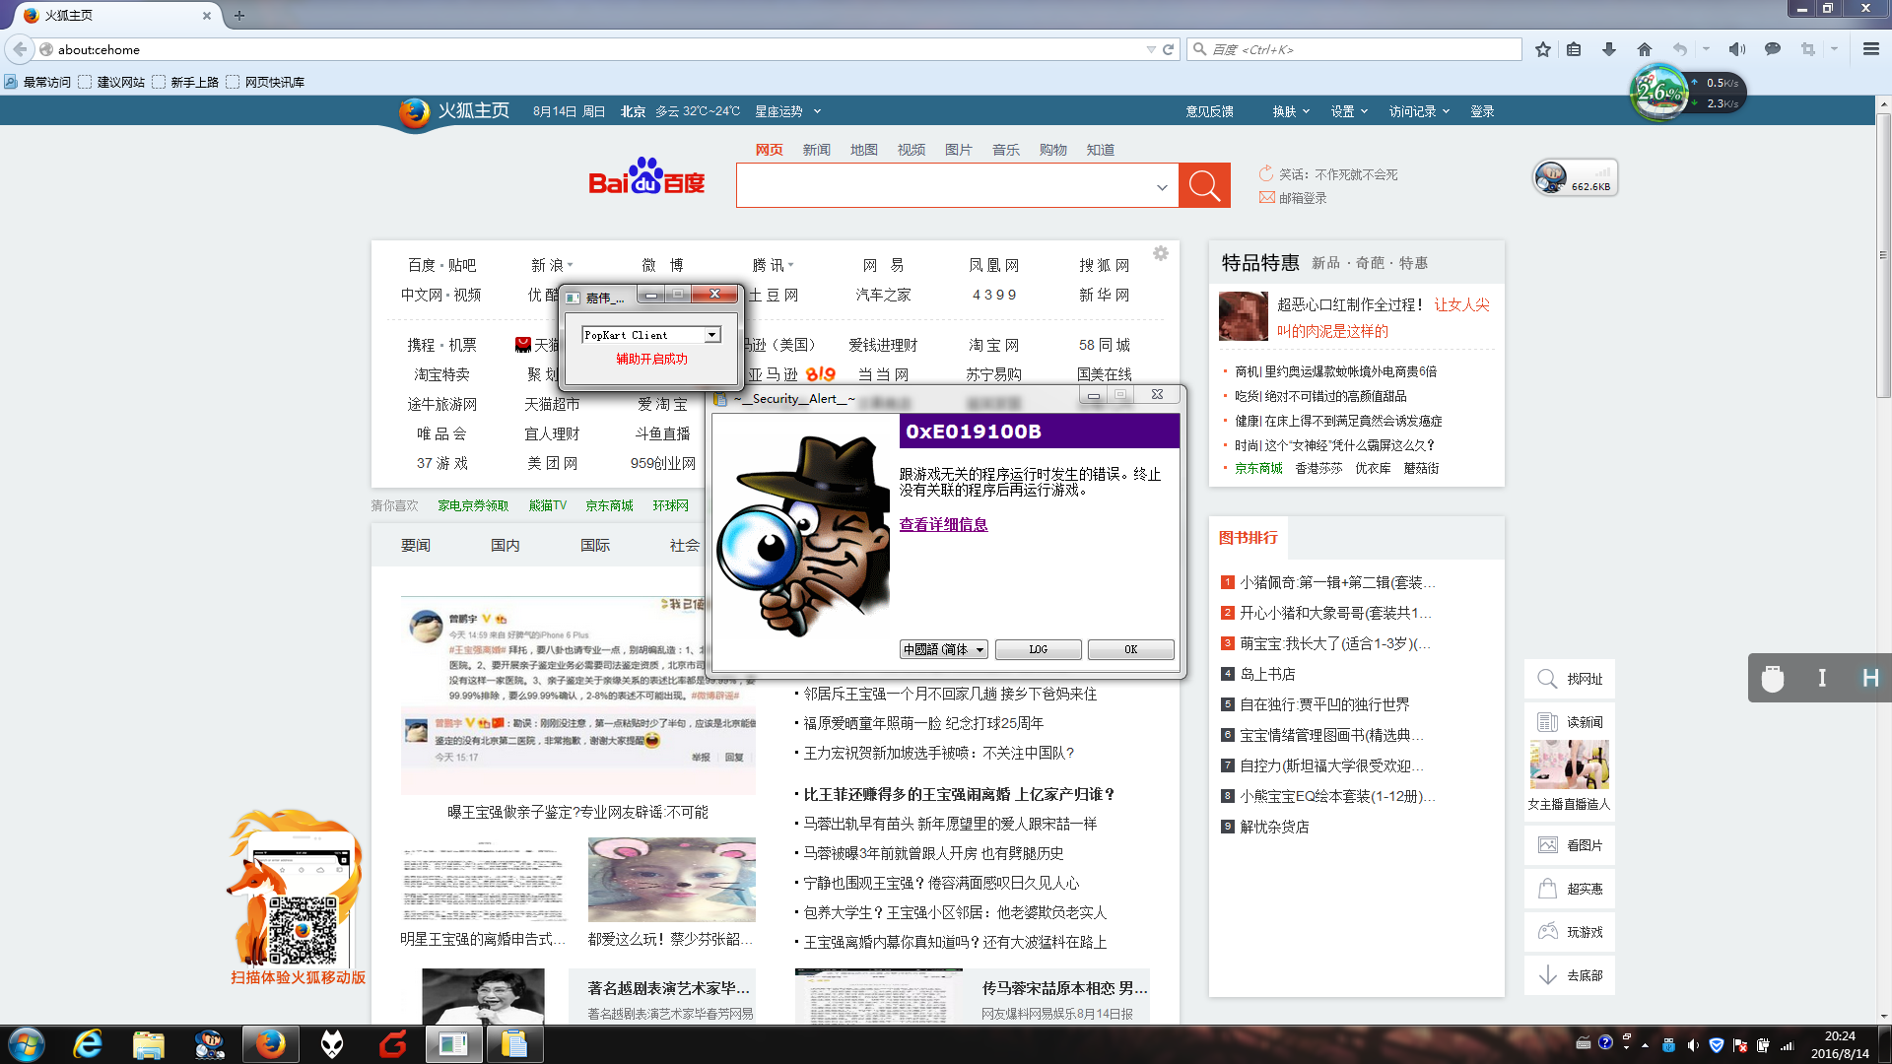Screen dimensions: 1892x1064
Task: Open the URL bar history dropdown arrow
Action: [x=1151, y=49]
